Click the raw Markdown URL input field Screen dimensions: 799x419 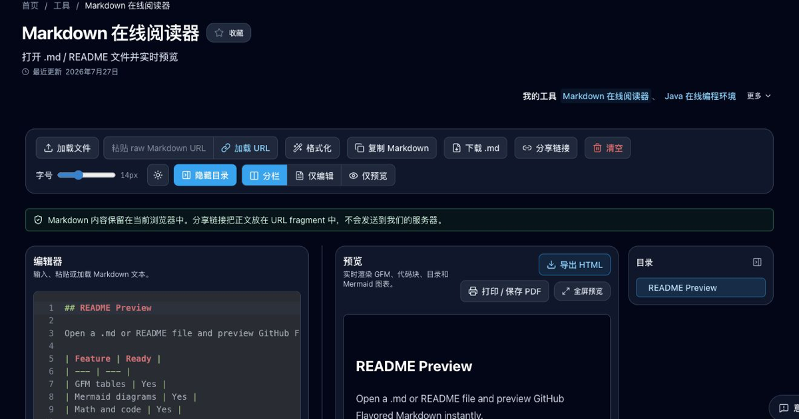[158, 148]
